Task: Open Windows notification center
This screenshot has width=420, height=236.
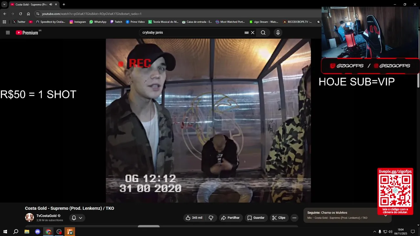Action: (413, 232)
